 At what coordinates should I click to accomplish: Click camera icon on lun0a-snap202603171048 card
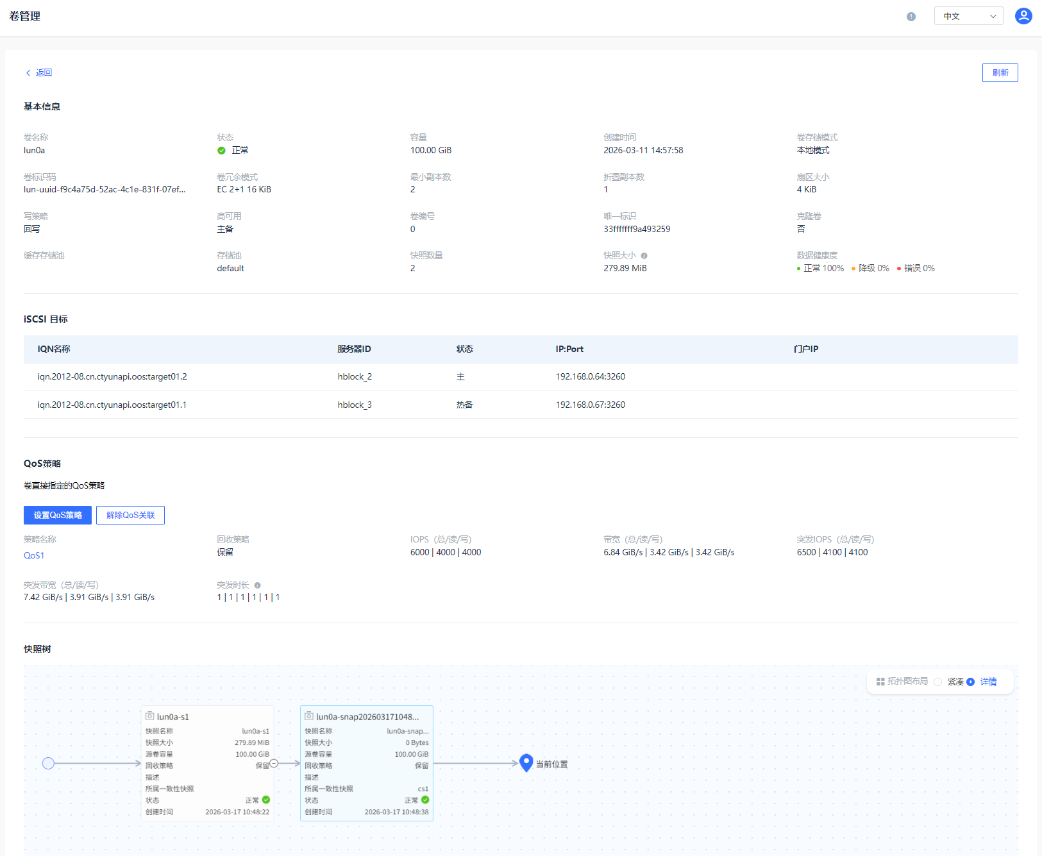click(x=308, y=716)
